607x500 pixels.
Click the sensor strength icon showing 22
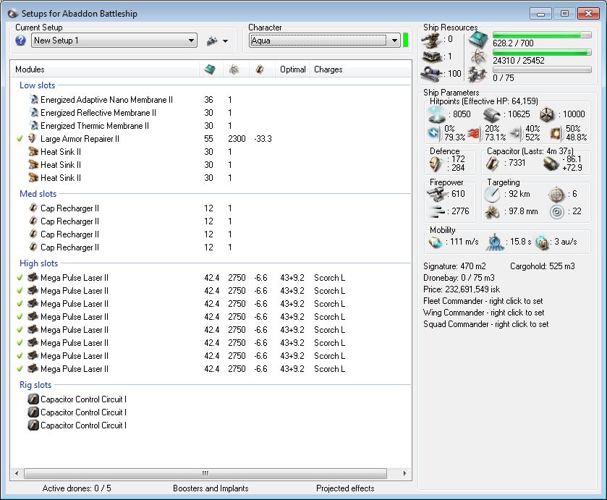click(x=557, y=212)
